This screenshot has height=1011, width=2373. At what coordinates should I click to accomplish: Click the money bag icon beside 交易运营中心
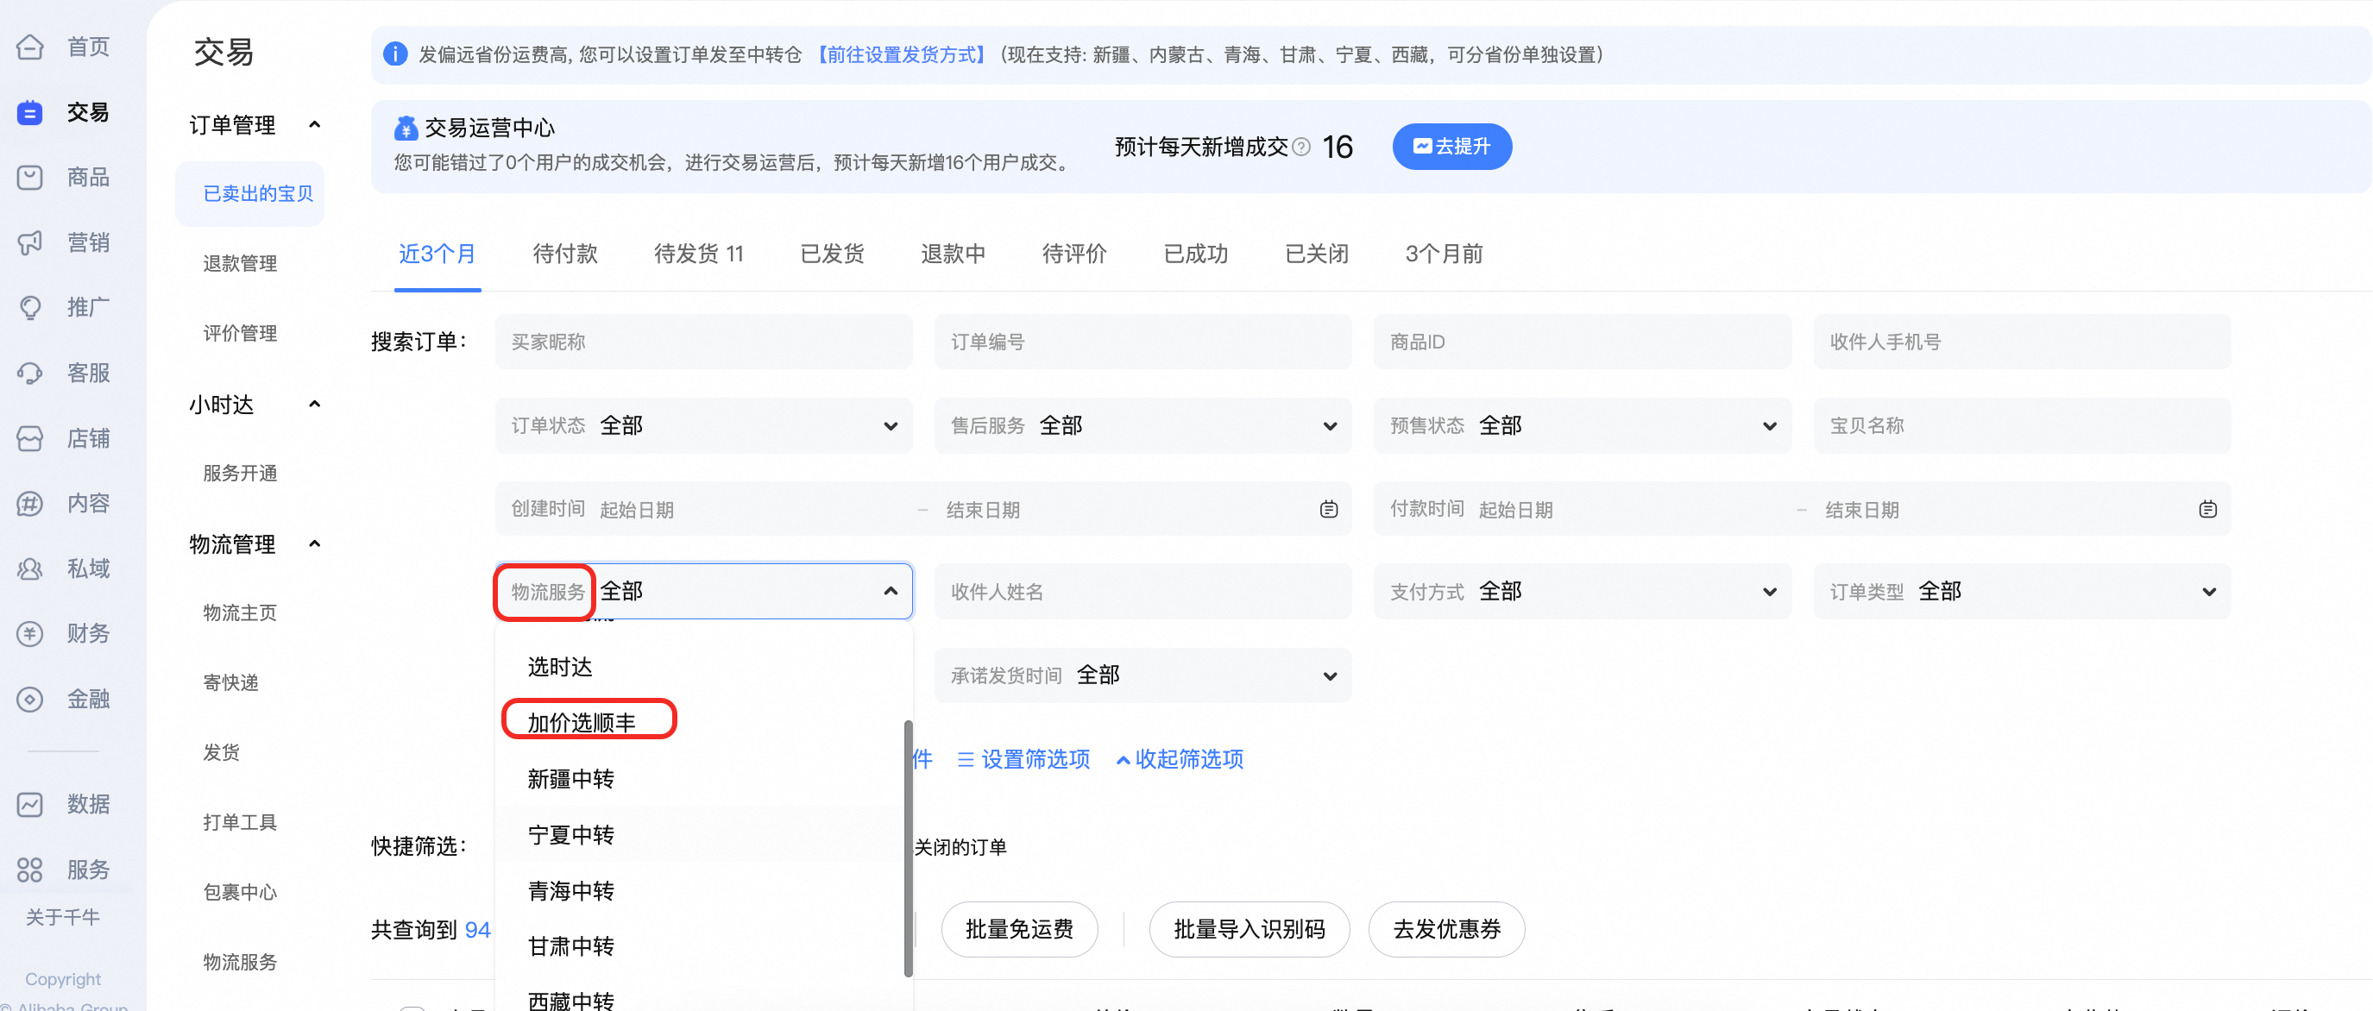(406, 128)
